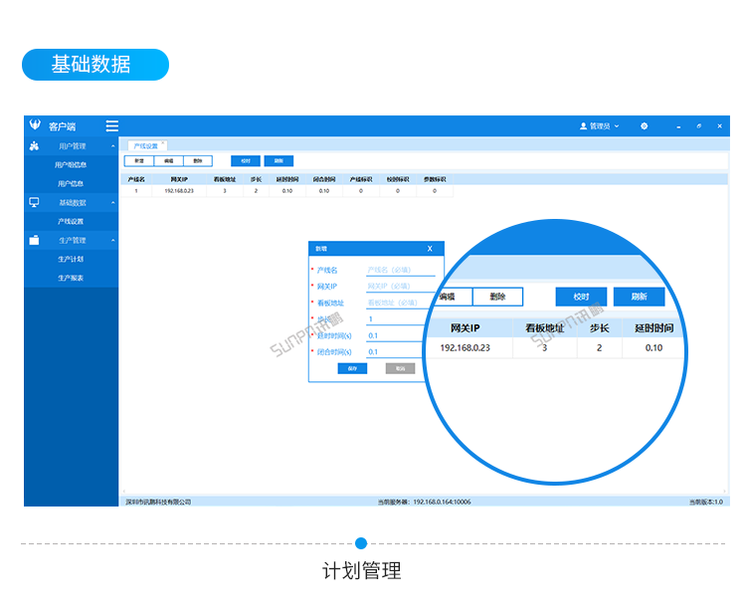
Task: Click the blue 校时 toolbar button
Action: pos(246,160)
